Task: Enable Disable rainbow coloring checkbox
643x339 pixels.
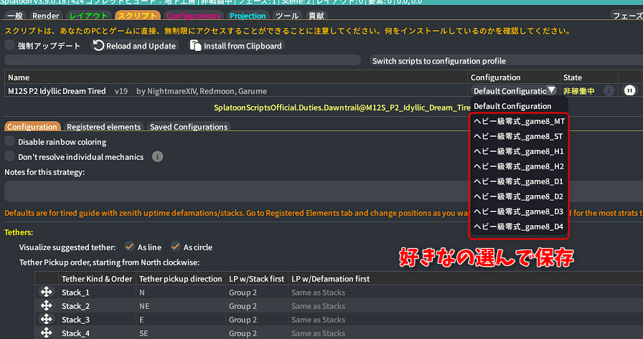Action: coord(10,143)
